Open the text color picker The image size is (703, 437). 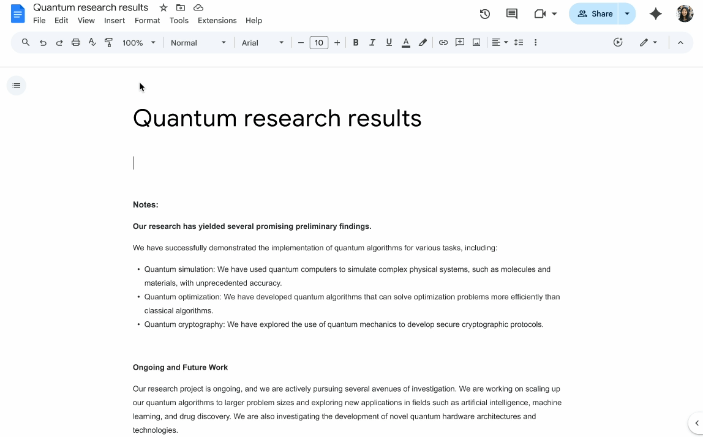[405, 42]
